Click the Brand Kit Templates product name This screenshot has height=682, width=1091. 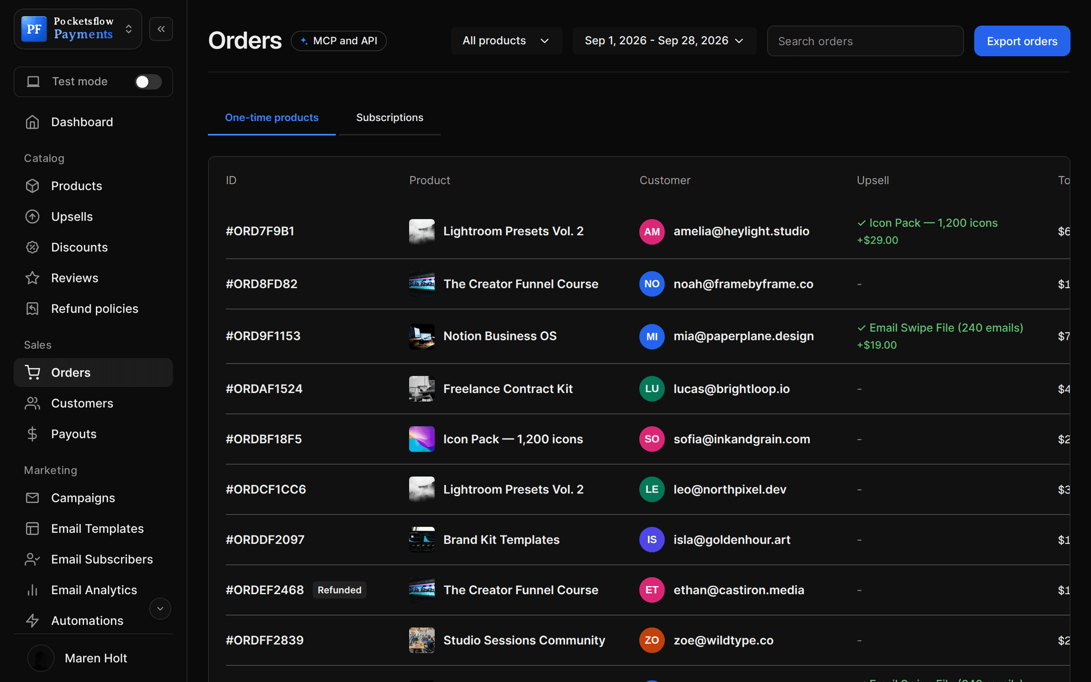click(501, 540)
